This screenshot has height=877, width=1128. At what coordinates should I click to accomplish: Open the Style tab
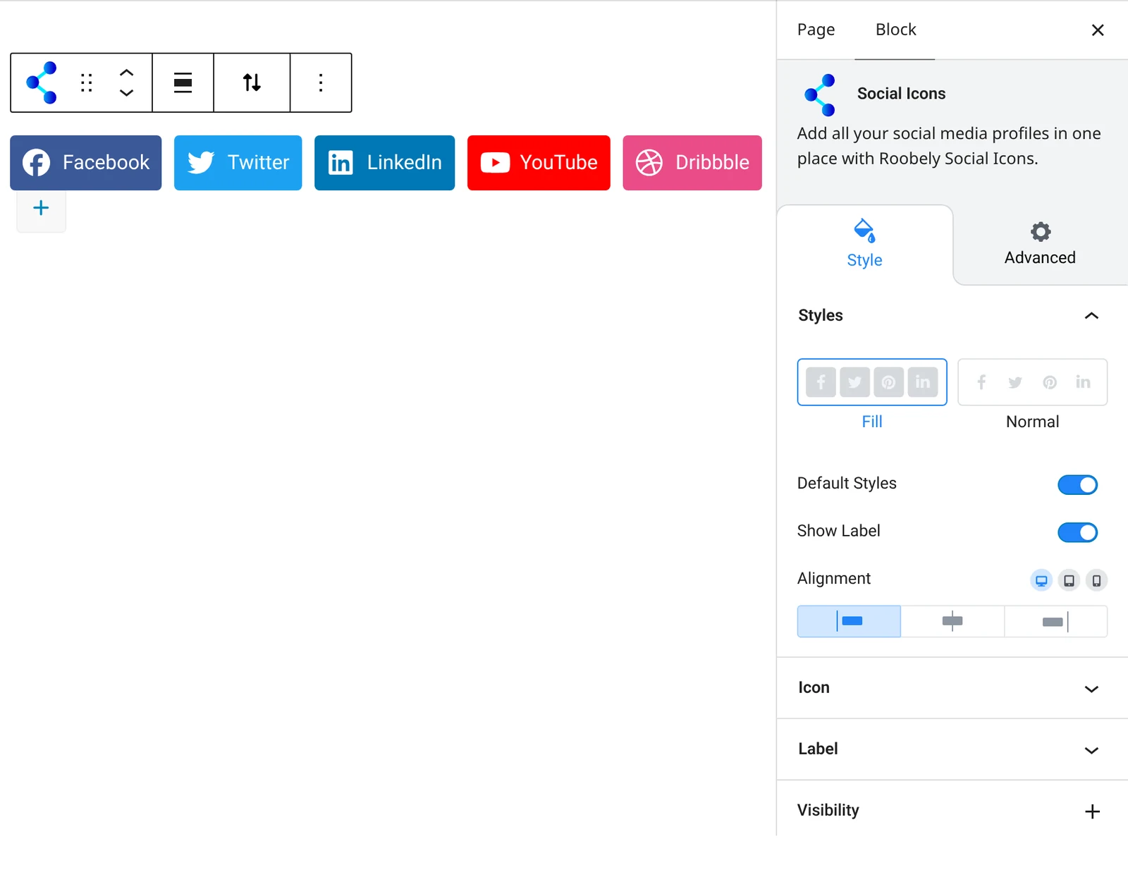pyautogui.click(x=864, y=245)
